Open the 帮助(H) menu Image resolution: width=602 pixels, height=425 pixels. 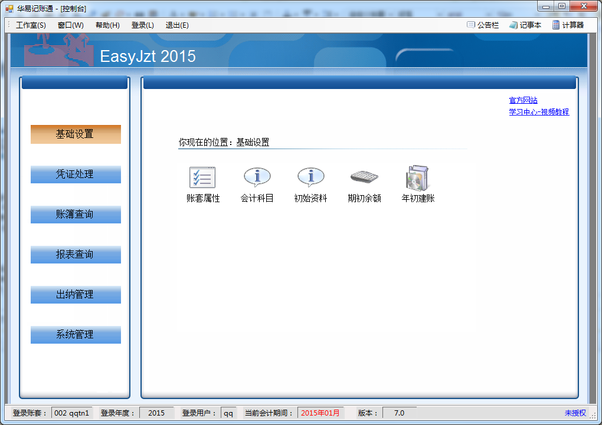pos(107,25)
